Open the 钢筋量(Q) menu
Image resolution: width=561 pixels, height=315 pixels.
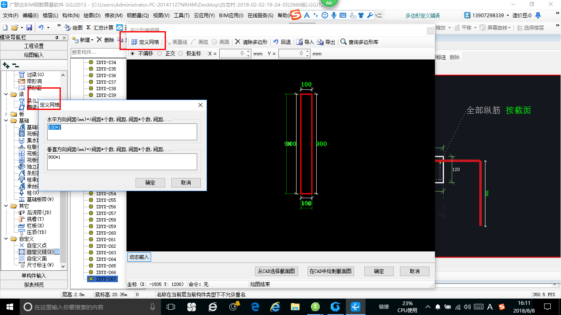pyautogui.click(x=138, y=16)
